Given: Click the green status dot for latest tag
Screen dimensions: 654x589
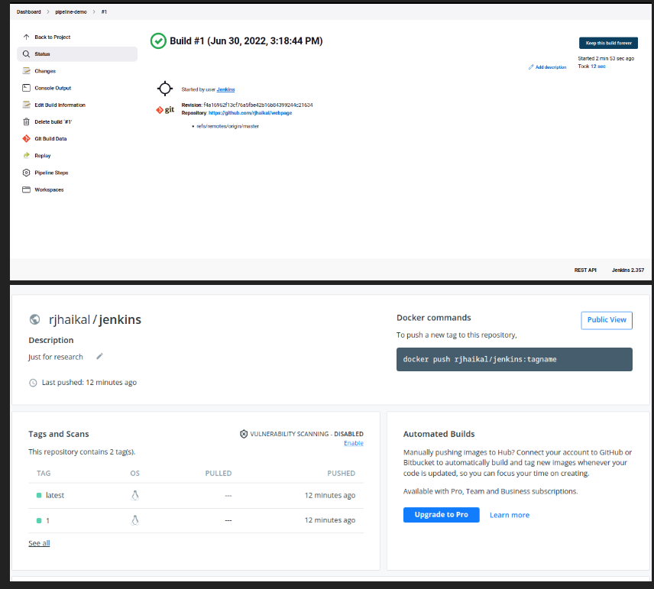Looking at the screenshot, I should pos(39,495).
